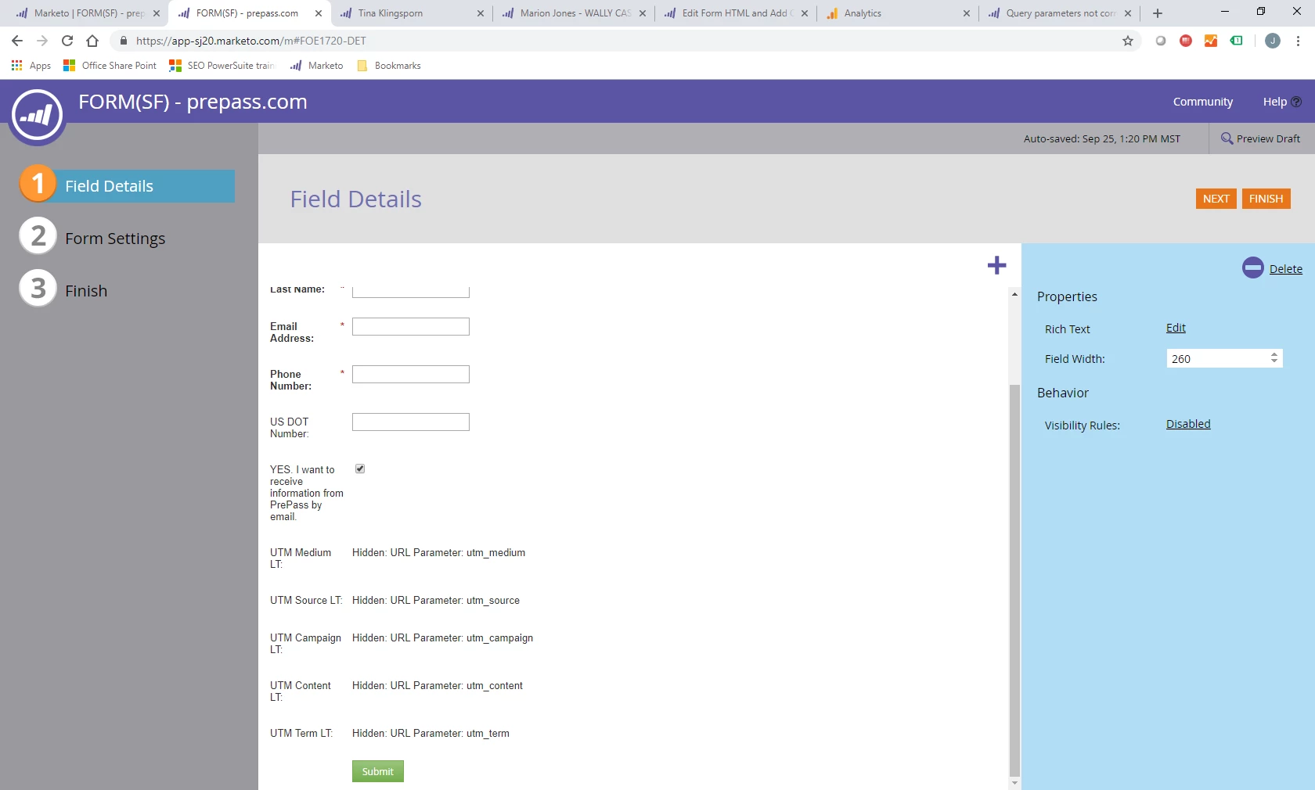
Task: Toggle the email opt-in checkbox
Action: point(360,469)
